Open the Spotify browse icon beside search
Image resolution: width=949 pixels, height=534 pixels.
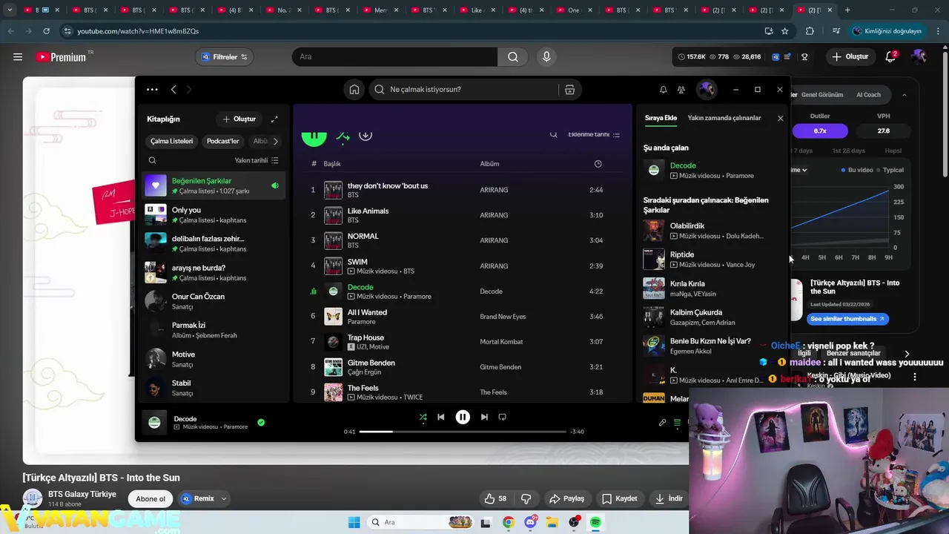click(x=569, y=90)
